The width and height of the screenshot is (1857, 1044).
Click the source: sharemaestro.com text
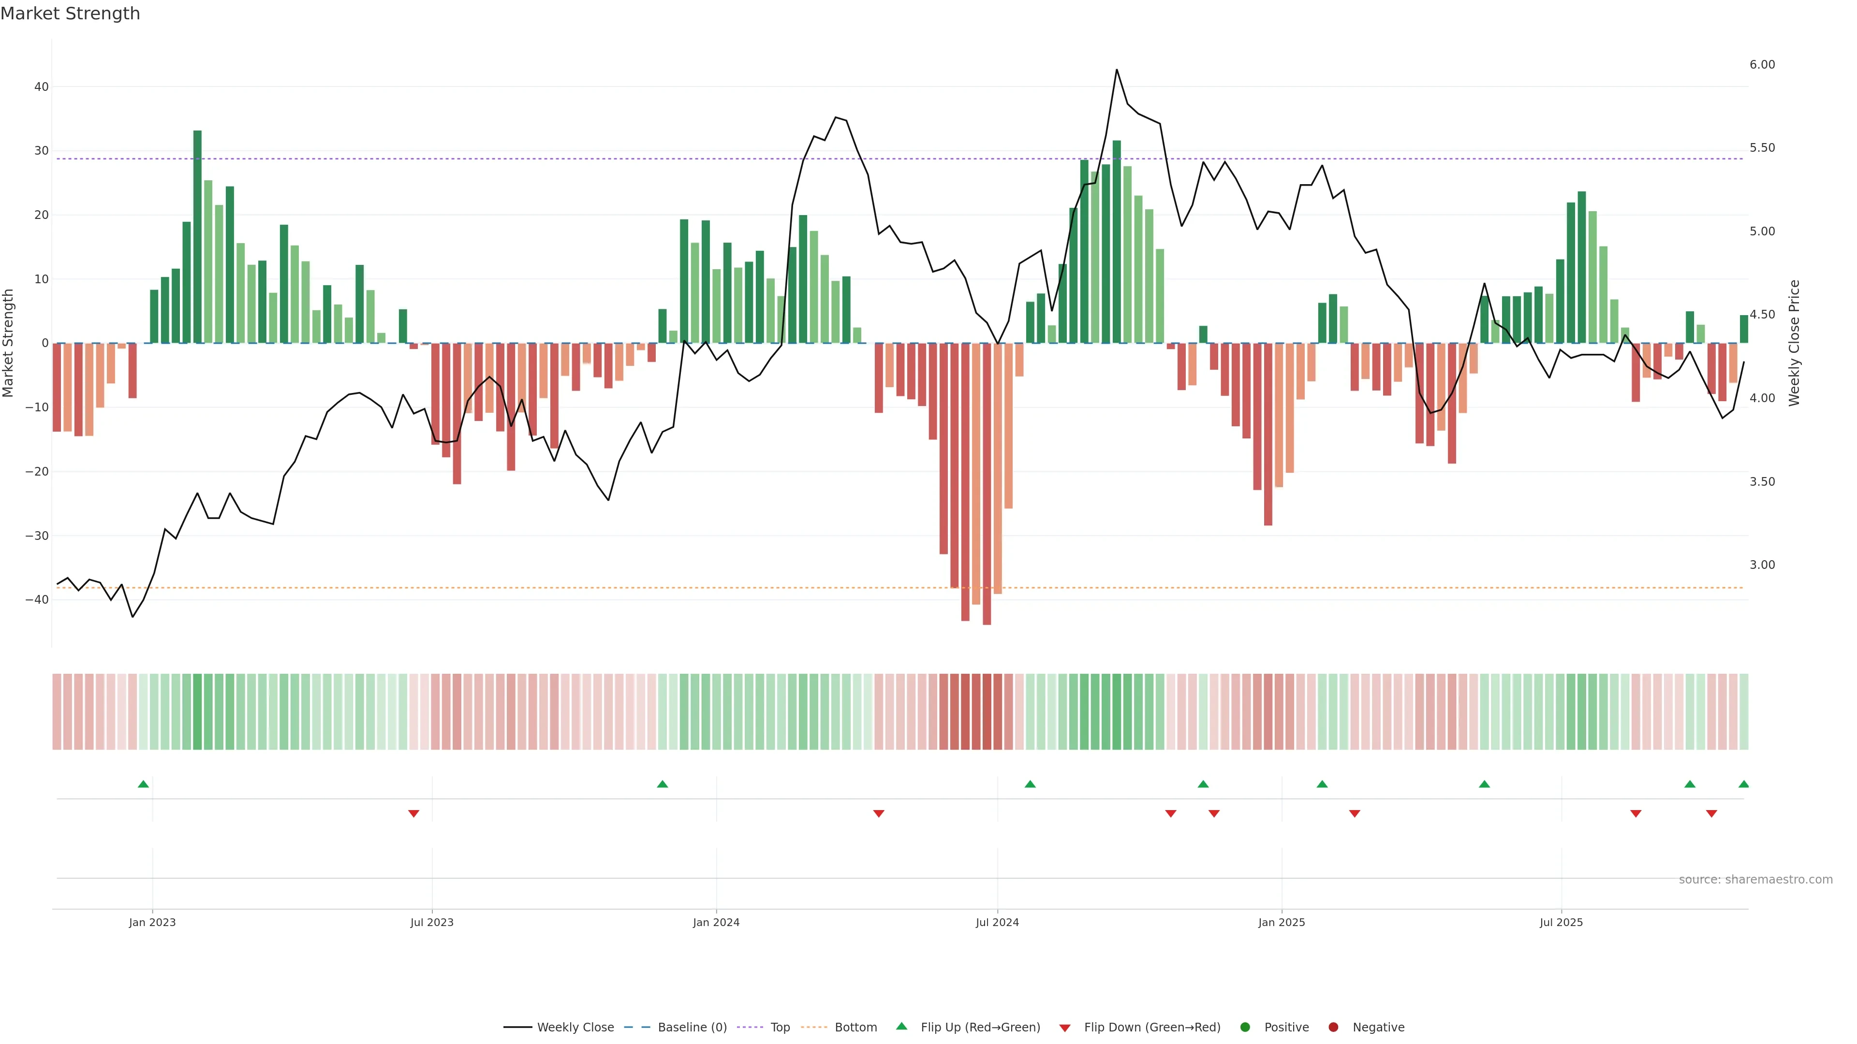point(1755,880)
